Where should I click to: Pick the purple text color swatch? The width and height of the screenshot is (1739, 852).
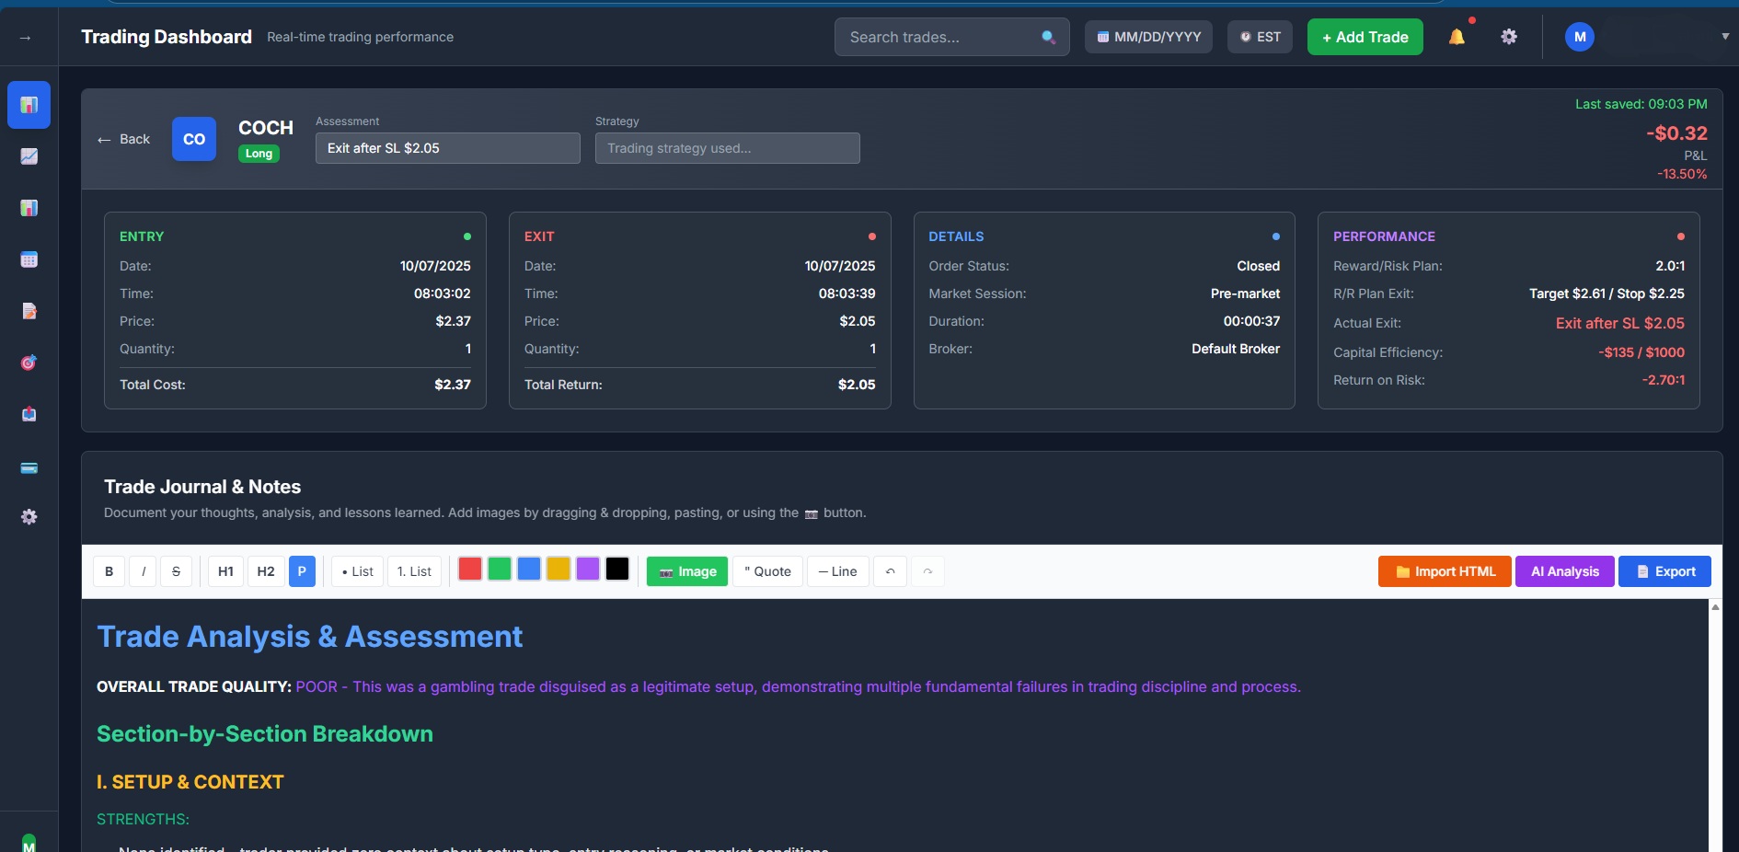(588, 570)
